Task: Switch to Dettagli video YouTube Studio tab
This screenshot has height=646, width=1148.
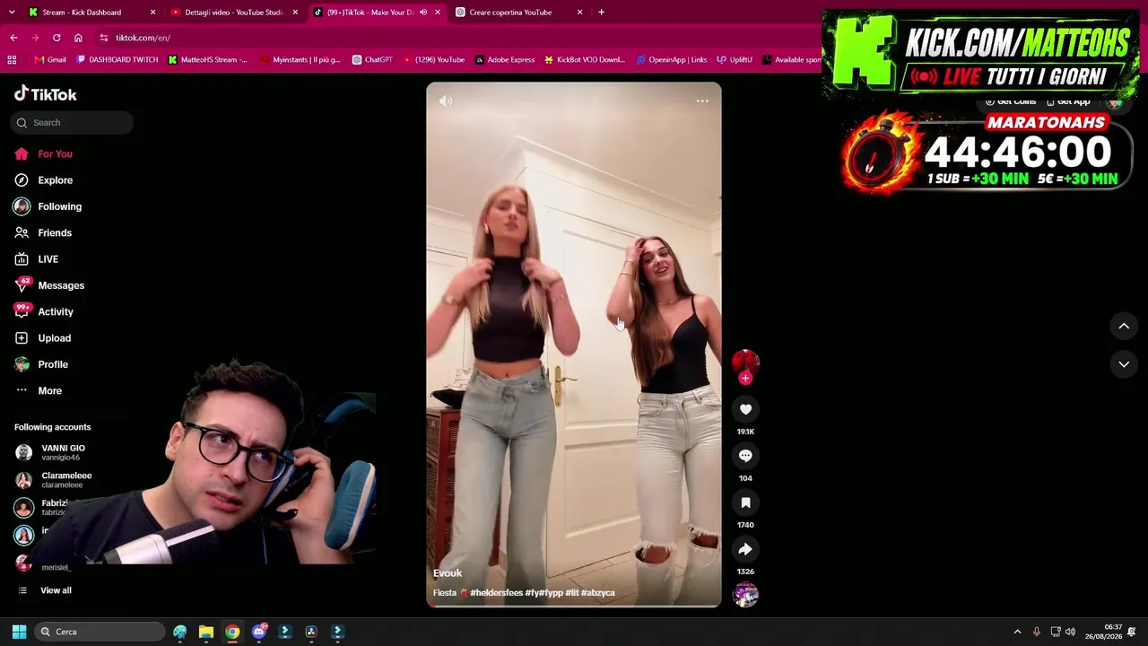Action: (x=234, y=13)
